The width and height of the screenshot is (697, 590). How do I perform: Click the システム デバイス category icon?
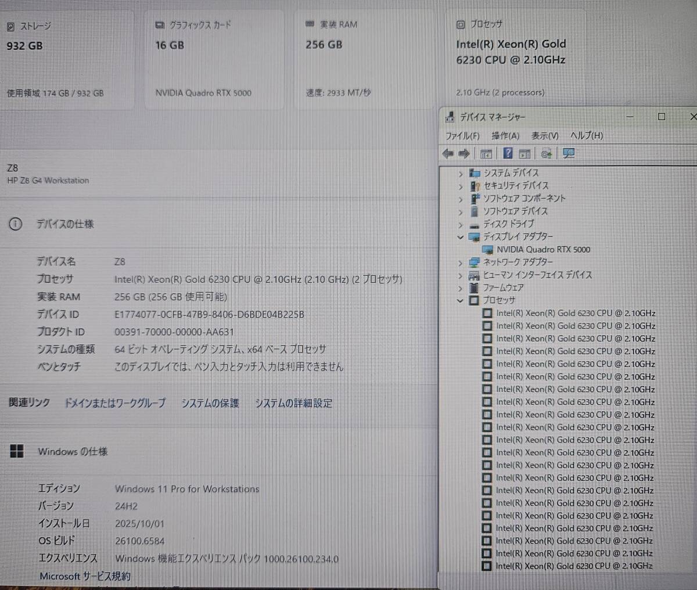[475, 173]
